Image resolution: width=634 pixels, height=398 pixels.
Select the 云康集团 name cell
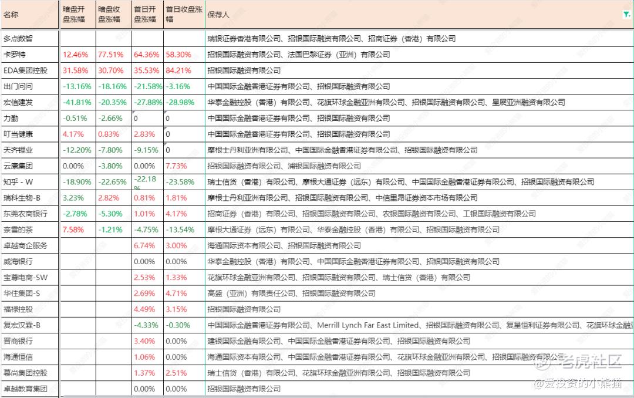31,166
